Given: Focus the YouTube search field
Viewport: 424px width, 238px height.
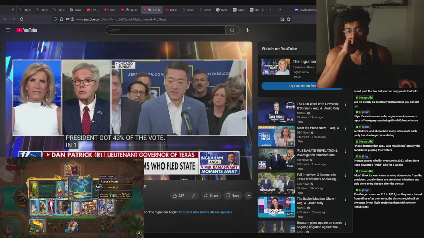Looking at the screenshot, I should pyautogui.click(x=165, y=30).
